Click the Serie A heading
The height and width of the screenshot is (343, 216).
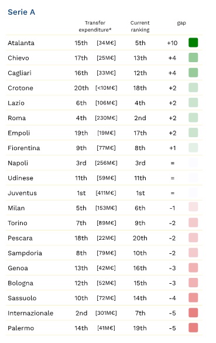click(x=22, y=12)
